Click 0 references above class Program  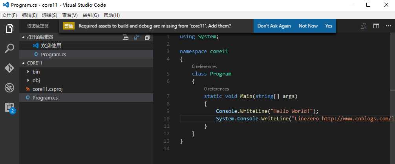[204, 66]
